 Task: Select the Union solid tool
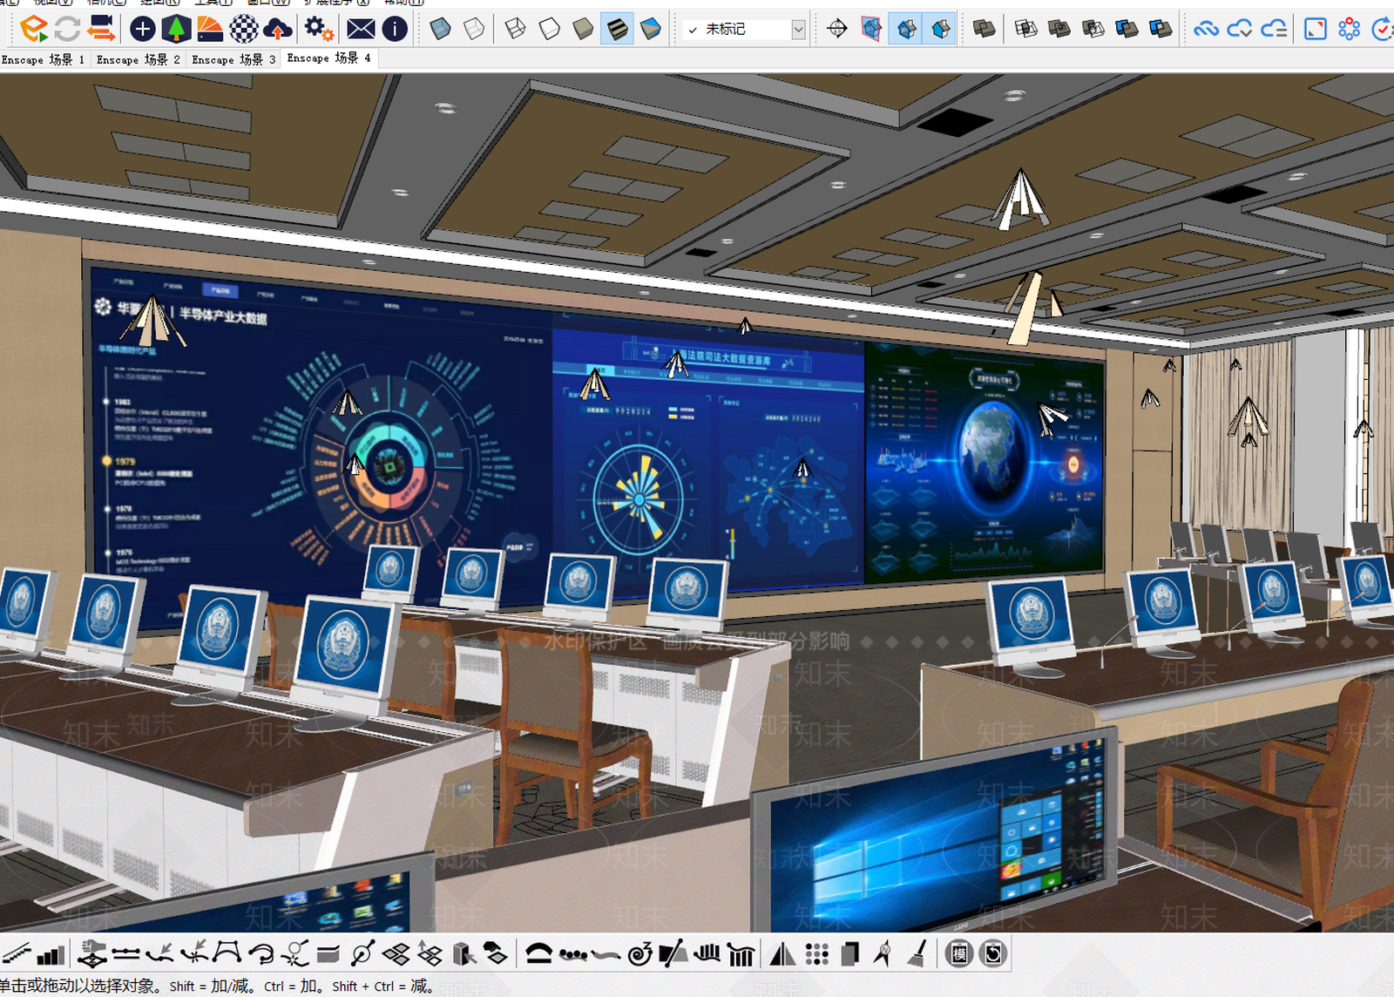pyautogui.click(x=1059, y=30)
